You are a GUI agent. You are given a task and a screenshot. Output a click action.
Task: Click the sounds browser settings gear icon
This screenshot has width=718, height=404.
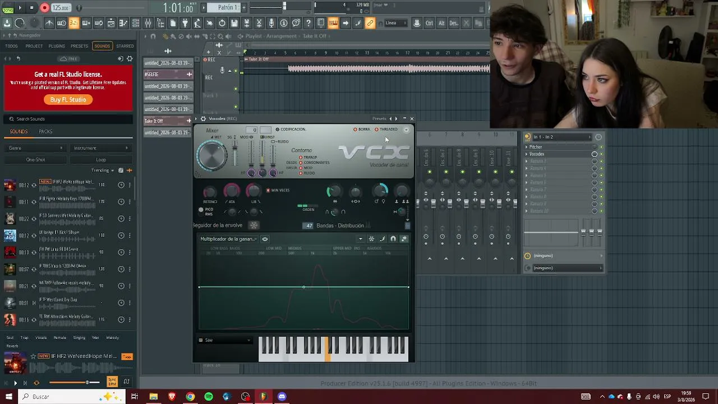point(130,59)
